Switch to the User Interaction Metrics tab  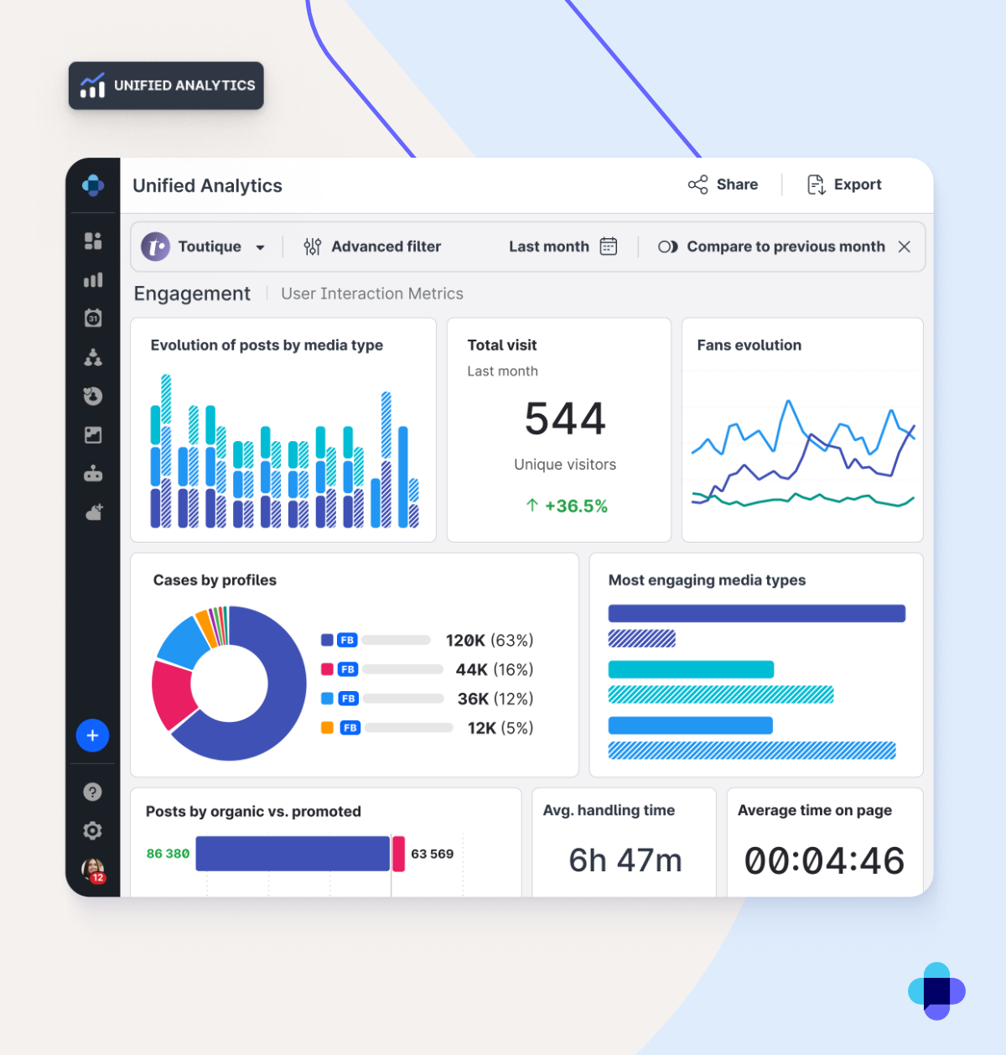click(x=371, y=294)
